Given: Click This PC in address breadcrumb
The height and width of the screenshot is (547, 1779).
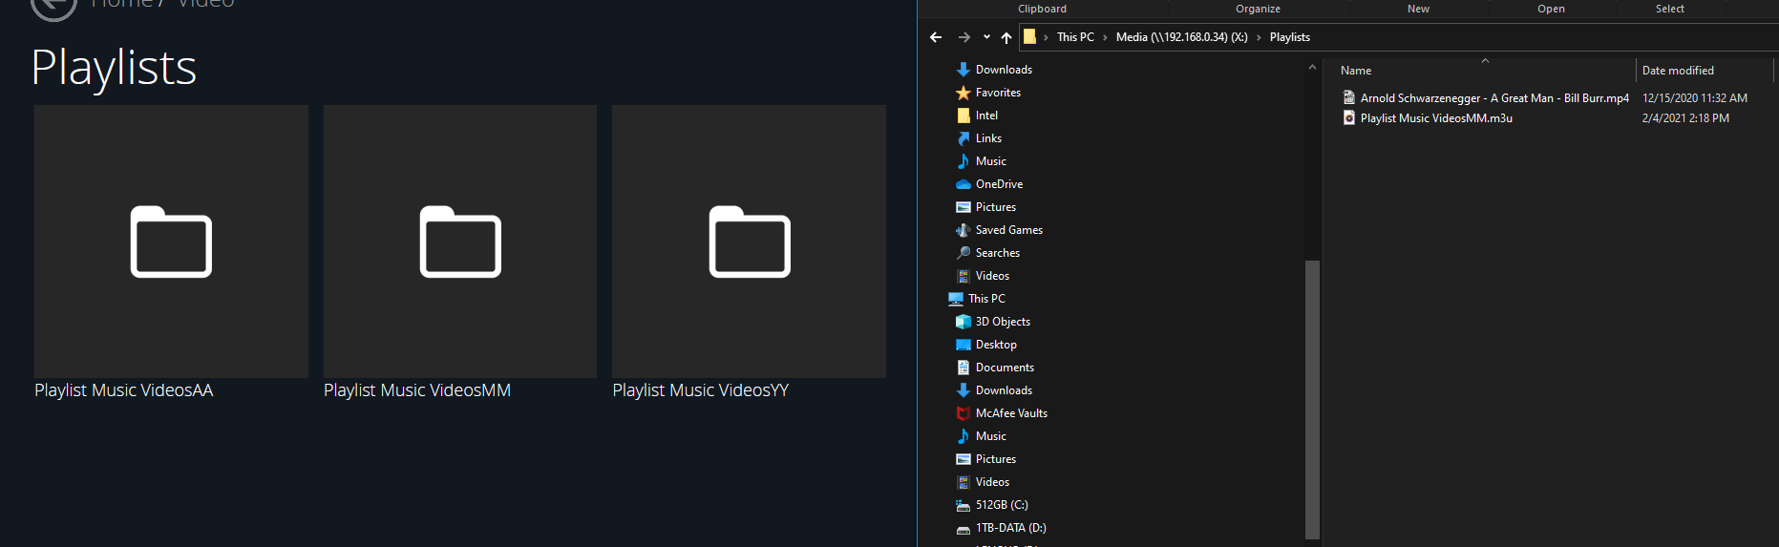Looking at the screenshot, I should (1075, 37).
